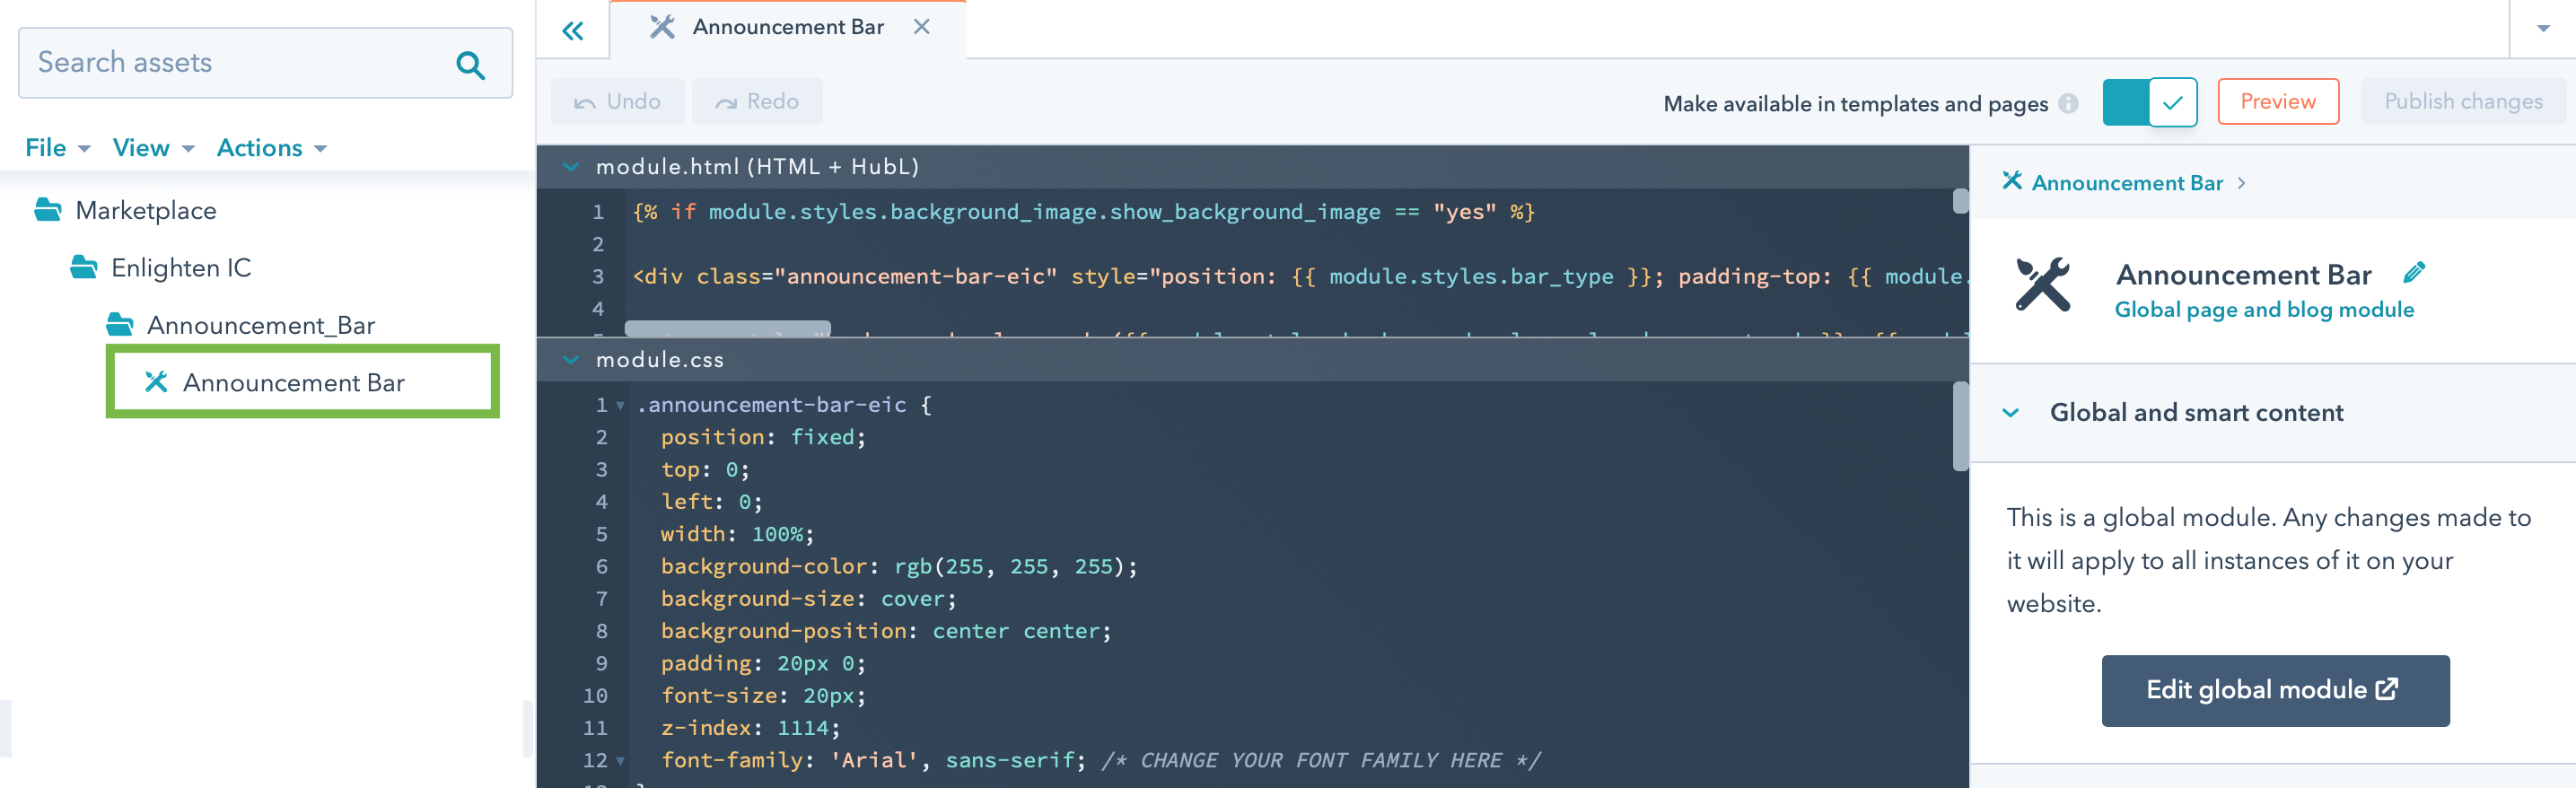The height and width of the screenshot is (788, 2576).
Task: Click breadcrumb module icon in inspector
Action: pos(2013,181)
